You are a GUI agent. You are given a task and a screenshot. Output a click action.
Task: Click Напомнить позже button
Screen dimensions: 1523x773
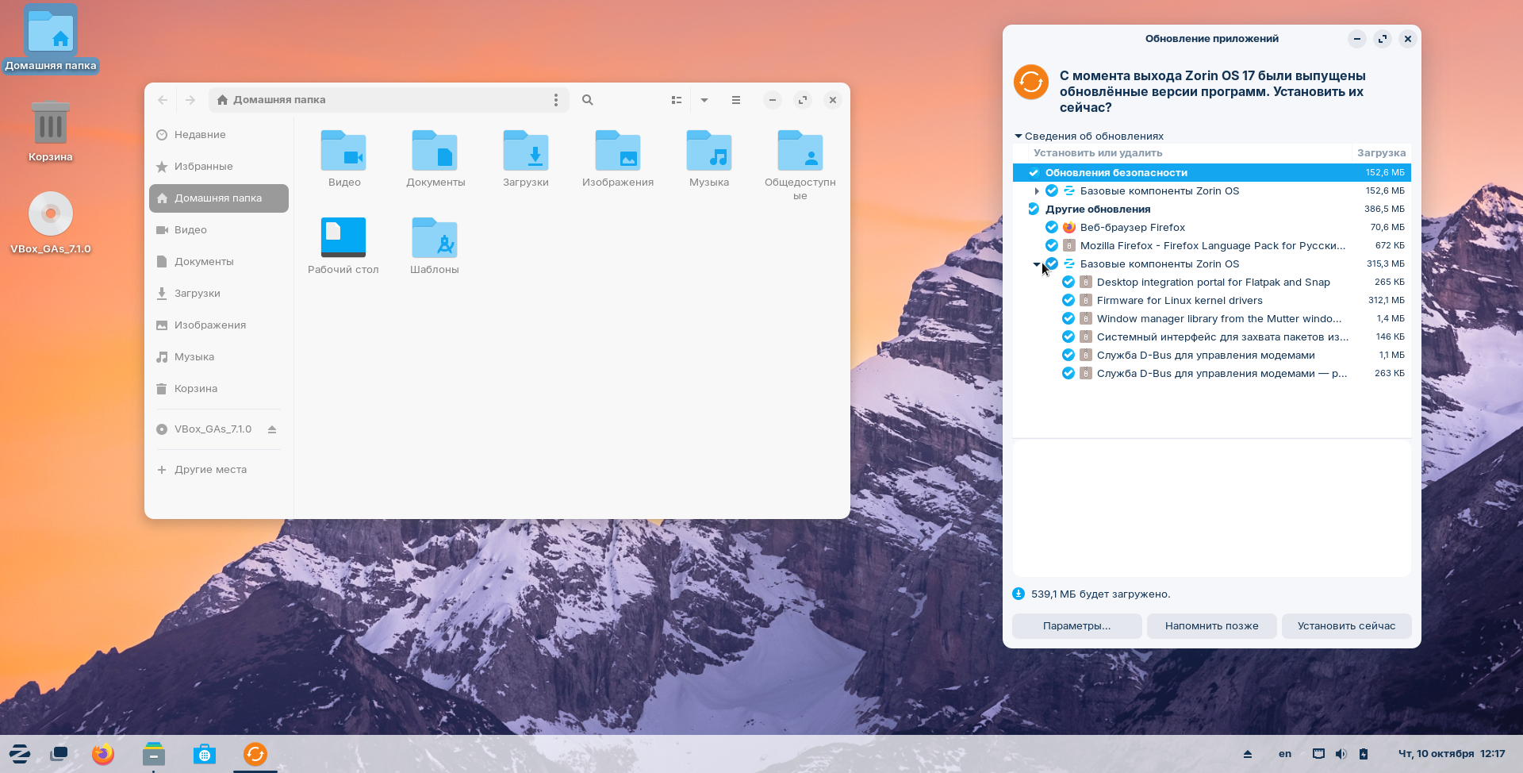point(1212,626)
